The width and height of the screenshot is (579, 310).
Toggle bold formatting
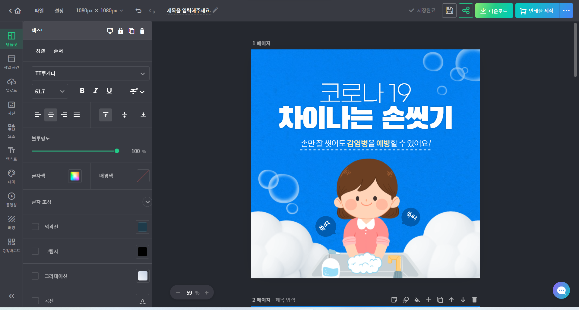pyautogui.click(x=82, y=91)
